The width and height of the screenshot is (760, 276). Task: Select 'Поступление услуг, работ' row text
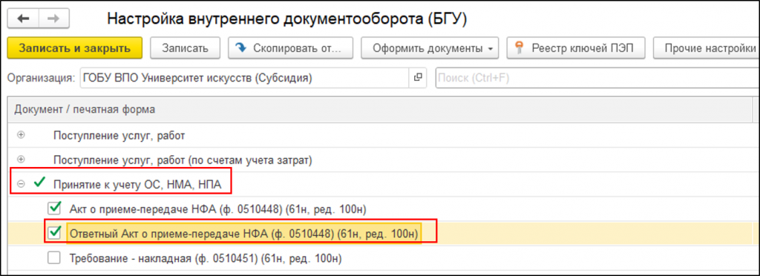coord(119,136)
